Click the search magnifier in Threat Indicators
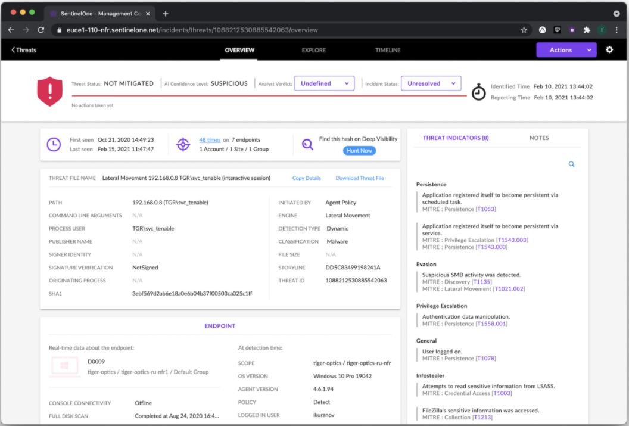The height and width of the screenshot is (426, 629). pyautogui.click(x=571, y=164)
